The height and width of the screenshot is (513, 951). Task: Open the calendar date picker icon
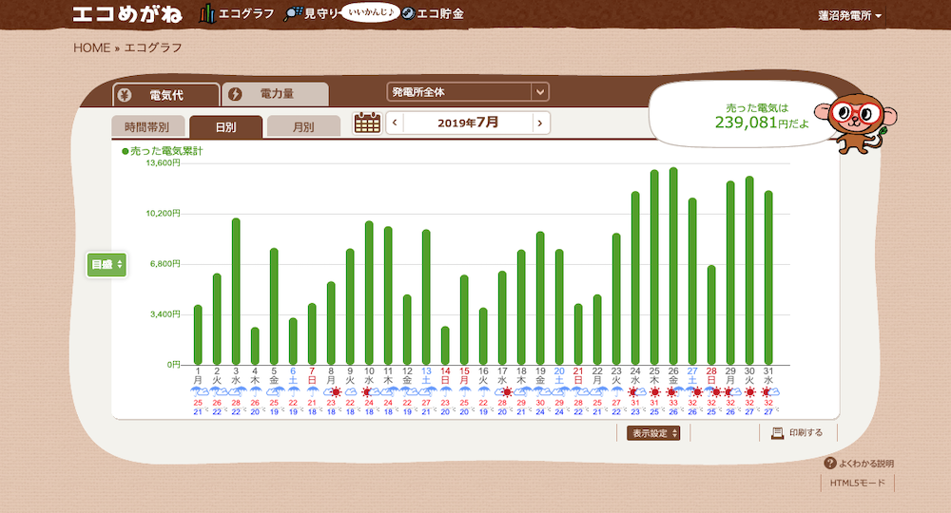pyautogui.click(x=367, y=123)
